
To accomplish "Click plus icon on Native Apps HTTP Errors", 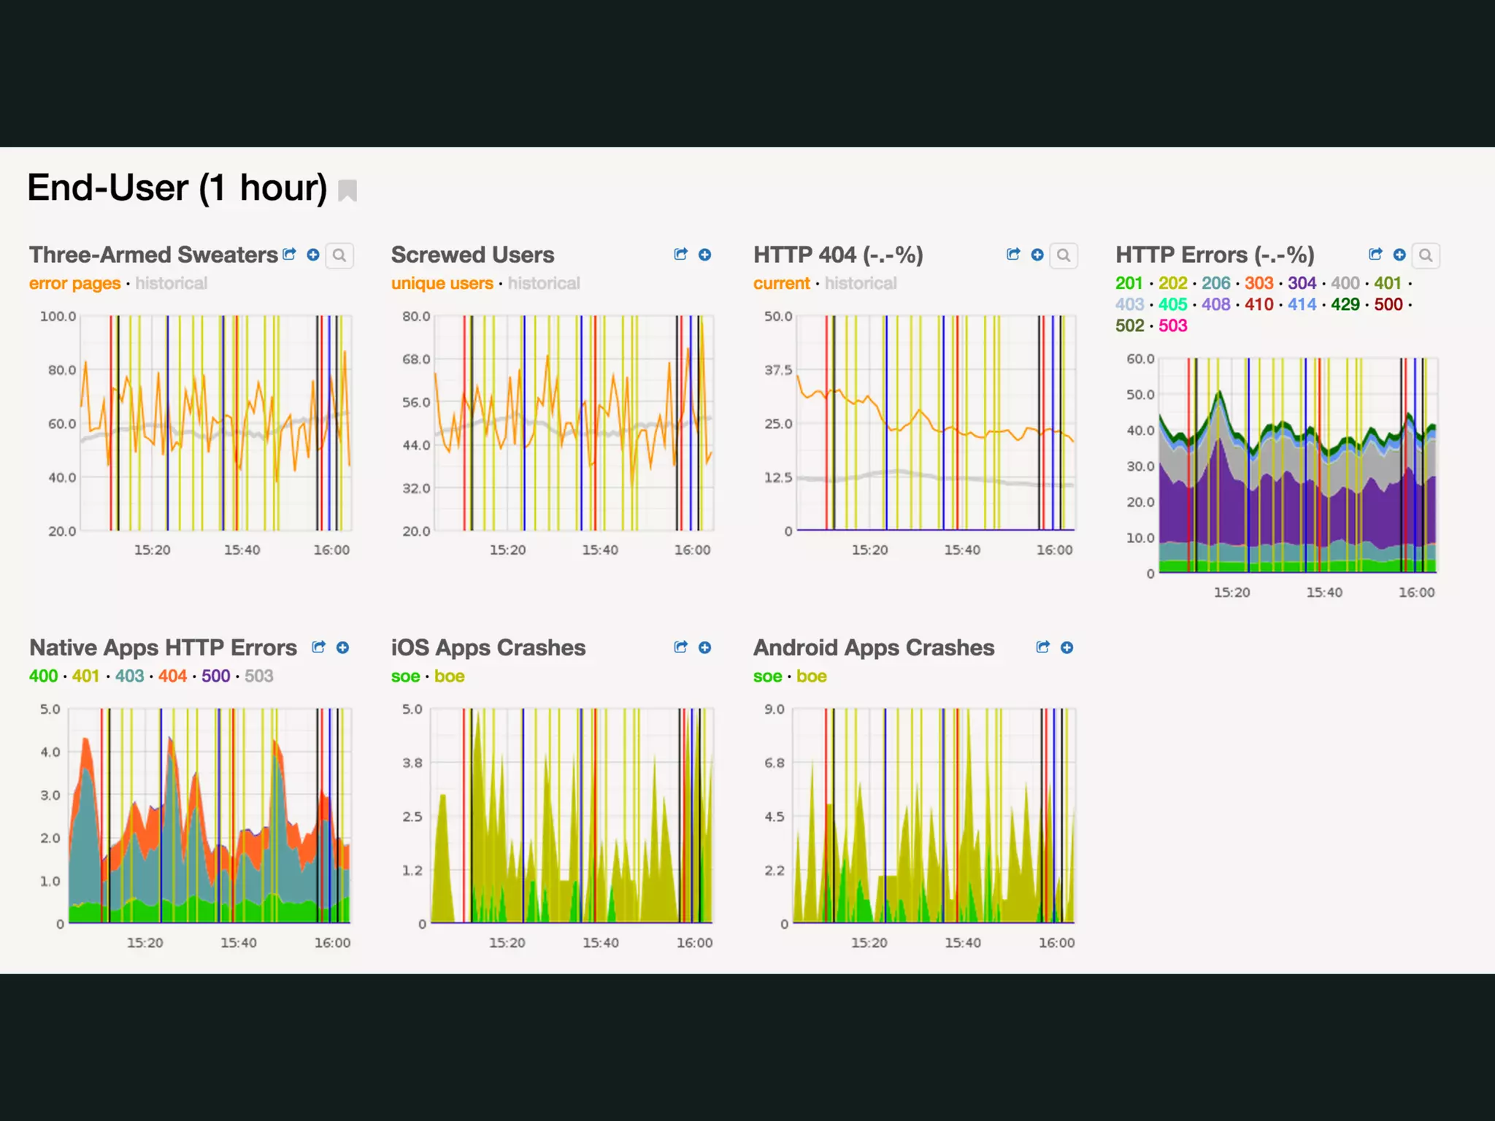I will 342,647.
